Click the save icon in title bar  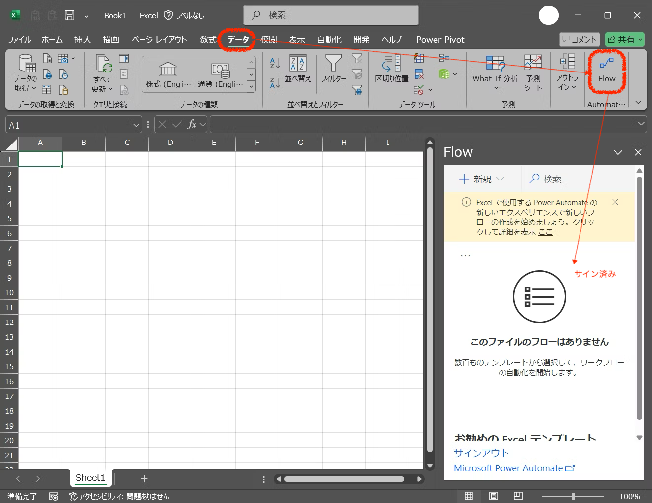(70, 15)
